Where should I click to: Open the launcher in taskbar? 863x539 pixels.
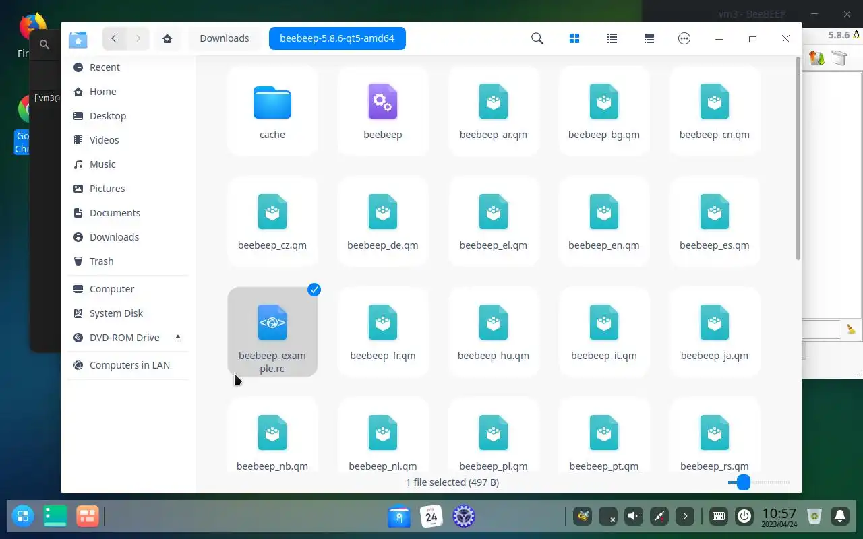(x=23, y=517)
